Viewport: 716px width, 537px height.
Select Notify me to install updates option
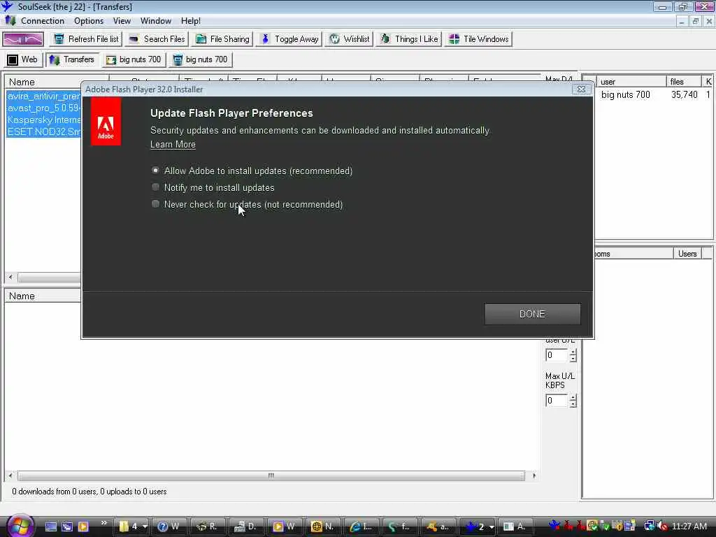tap(155, 187)
